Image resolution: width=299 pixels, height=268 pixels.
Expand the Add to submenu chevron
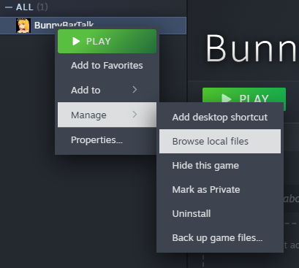coord(135,90)
